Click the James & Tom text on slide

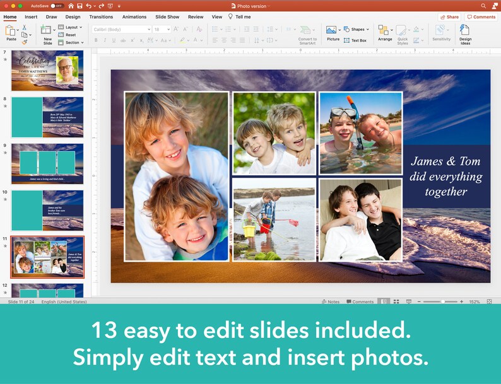(x=445, y=176)
